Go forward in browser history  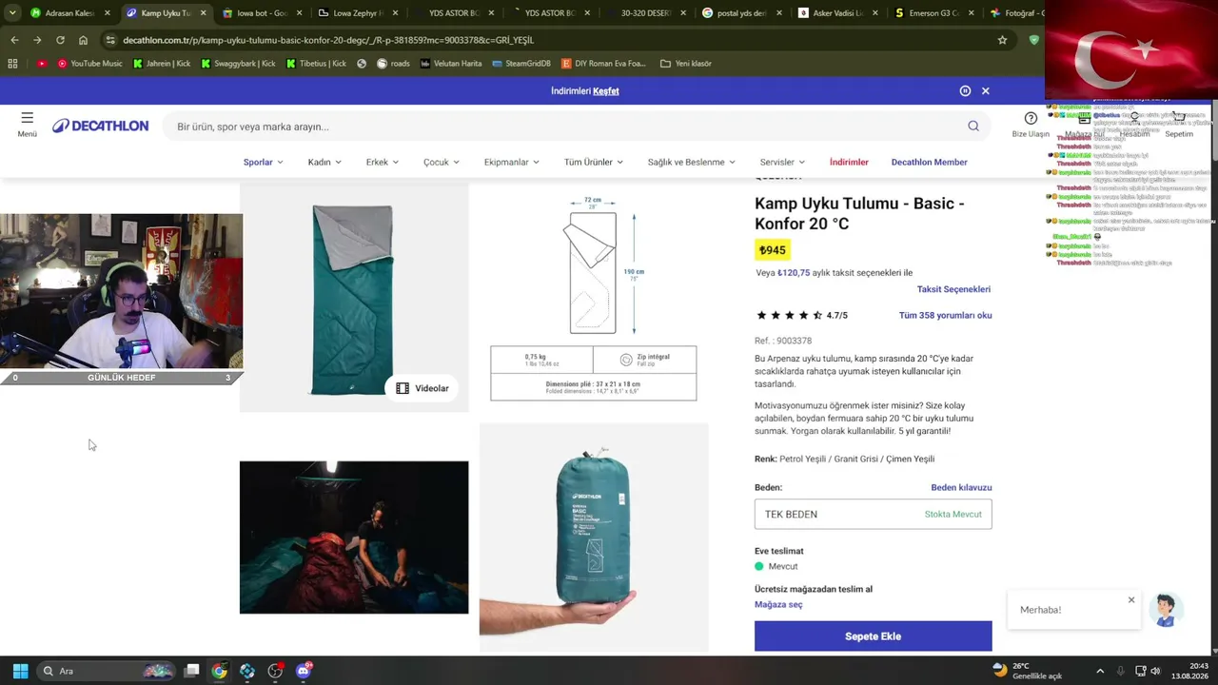coord(37,40)
